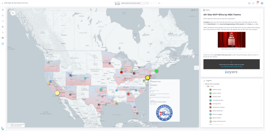Viewport: 265px width, 131px height.
Task: Open the notifications bell
Action: click(x=257, y=3)
